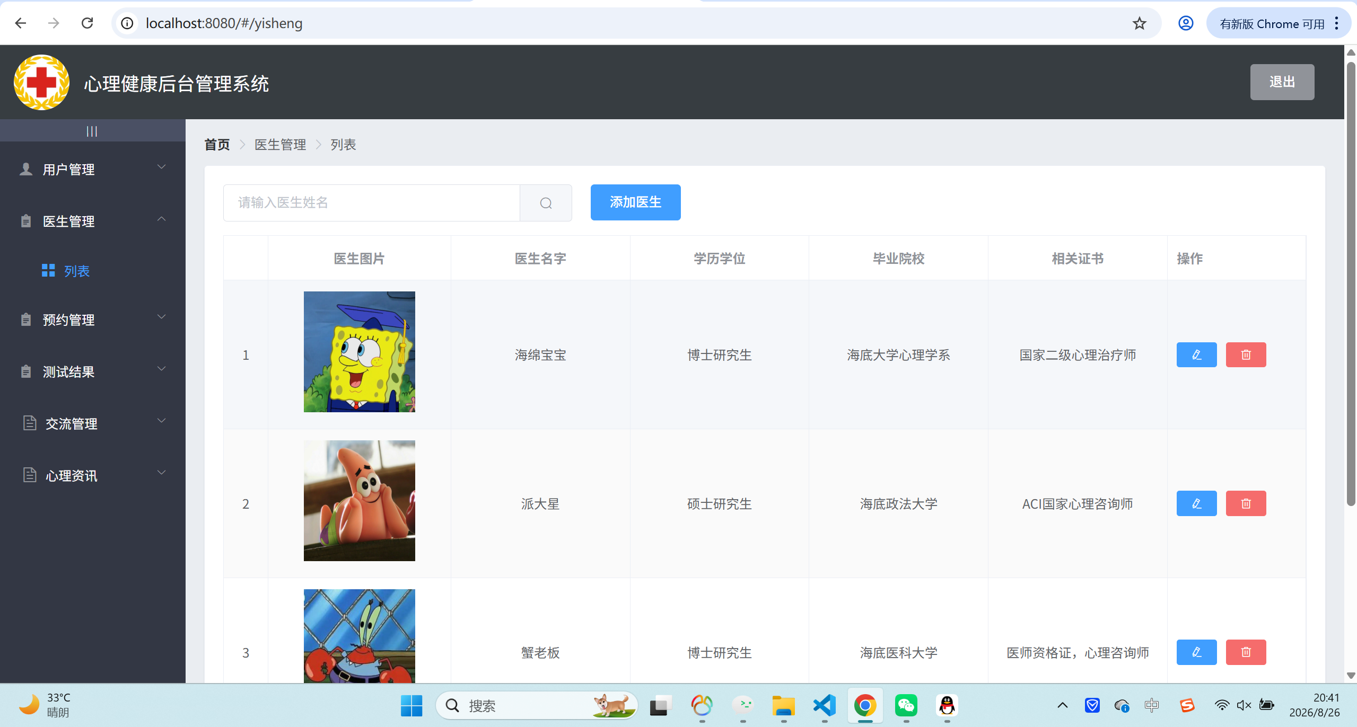Open the weather widget showing 33°C
Screen dimensions: 1357x727
coord(45,705)
